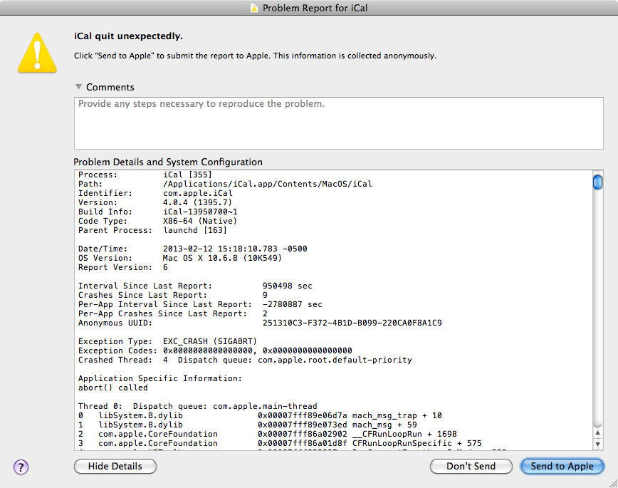Click the Exception Type line in the report
The height and width of the screenshot is (488, 618).
164,341
